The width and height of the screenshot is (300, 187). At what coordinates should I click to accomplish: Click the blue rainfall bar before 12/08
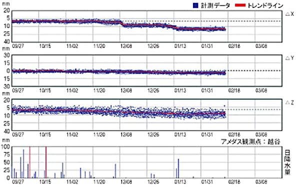[115, 171]
